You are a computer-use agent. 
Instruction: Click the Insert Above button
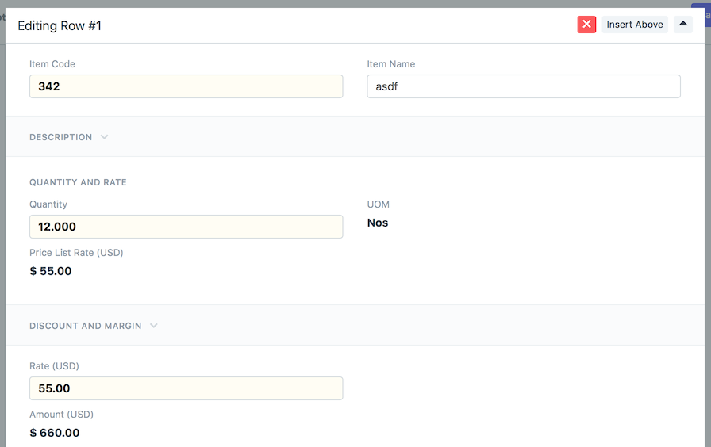pyautogui.click(x=634, y=25)
